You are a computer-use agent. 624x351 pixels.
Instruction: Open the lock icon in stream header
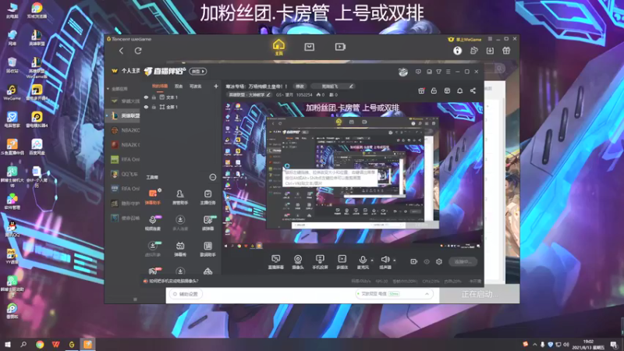(x=434, y=90)
